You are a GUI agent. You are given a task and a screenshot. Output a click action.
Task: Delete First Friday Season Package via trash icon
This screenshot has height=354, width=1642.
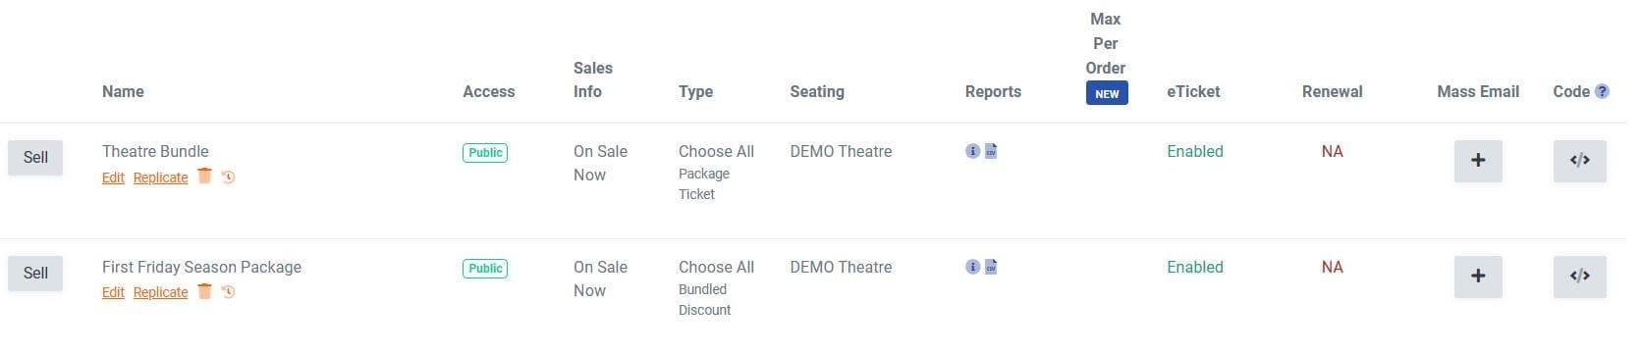pyautogui.click(x=204, y=290)
